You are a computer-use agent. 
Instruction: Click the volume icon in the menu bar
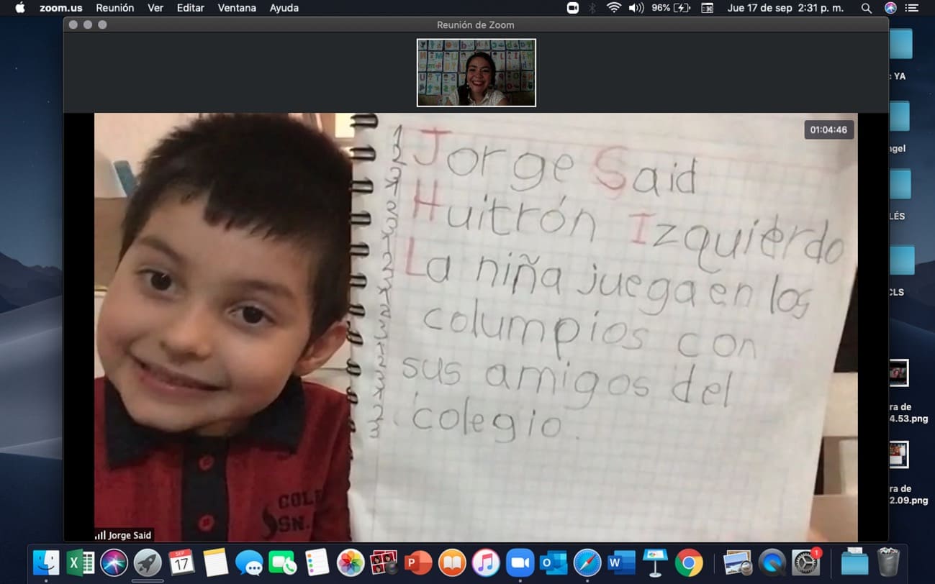pyautogui.click(x=636, y=8)
